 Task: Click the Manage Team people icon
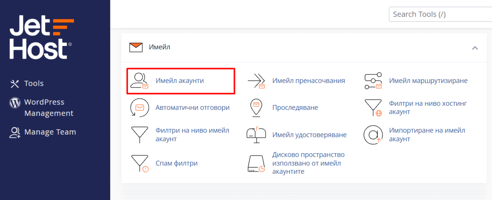pos(15,132)
